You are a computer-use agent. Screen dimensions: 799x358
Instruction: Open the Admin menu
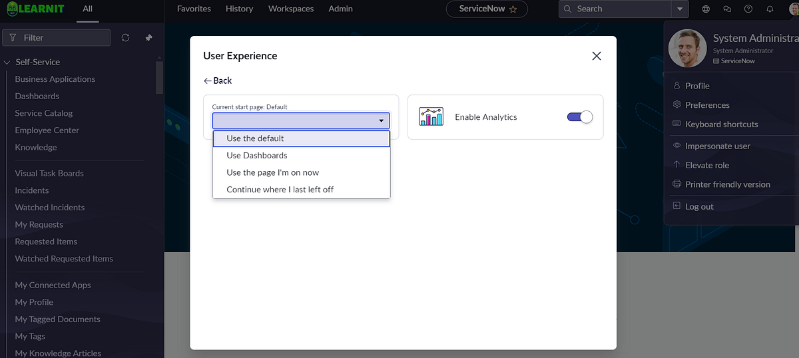click(341, 9)
